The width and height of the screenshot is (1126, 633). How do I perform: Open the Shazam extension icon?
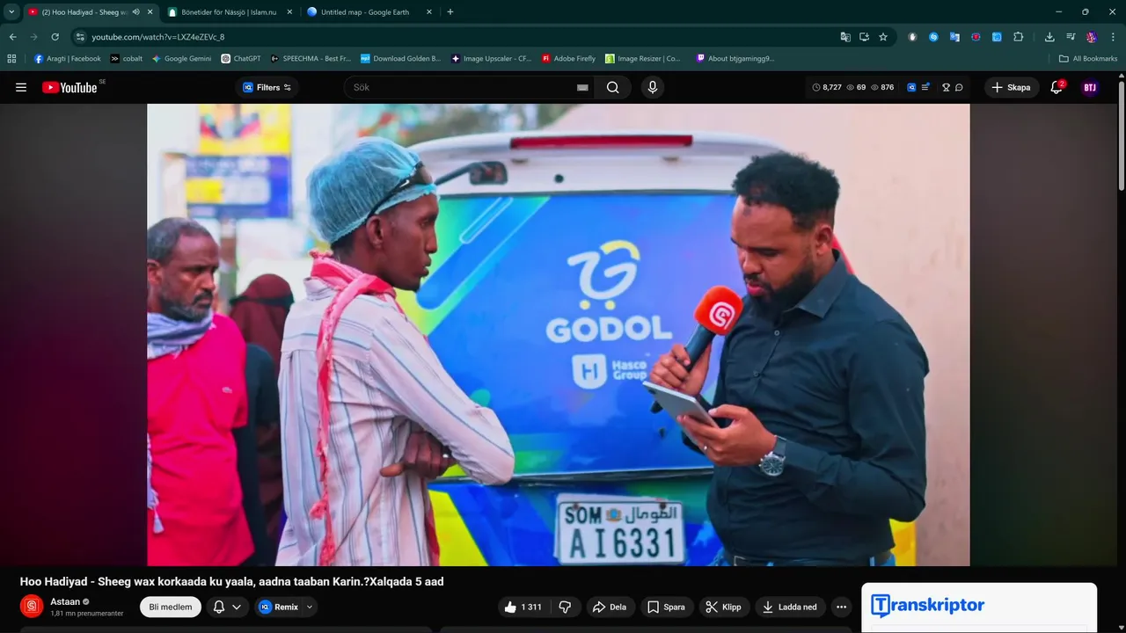tap(933, 37)
